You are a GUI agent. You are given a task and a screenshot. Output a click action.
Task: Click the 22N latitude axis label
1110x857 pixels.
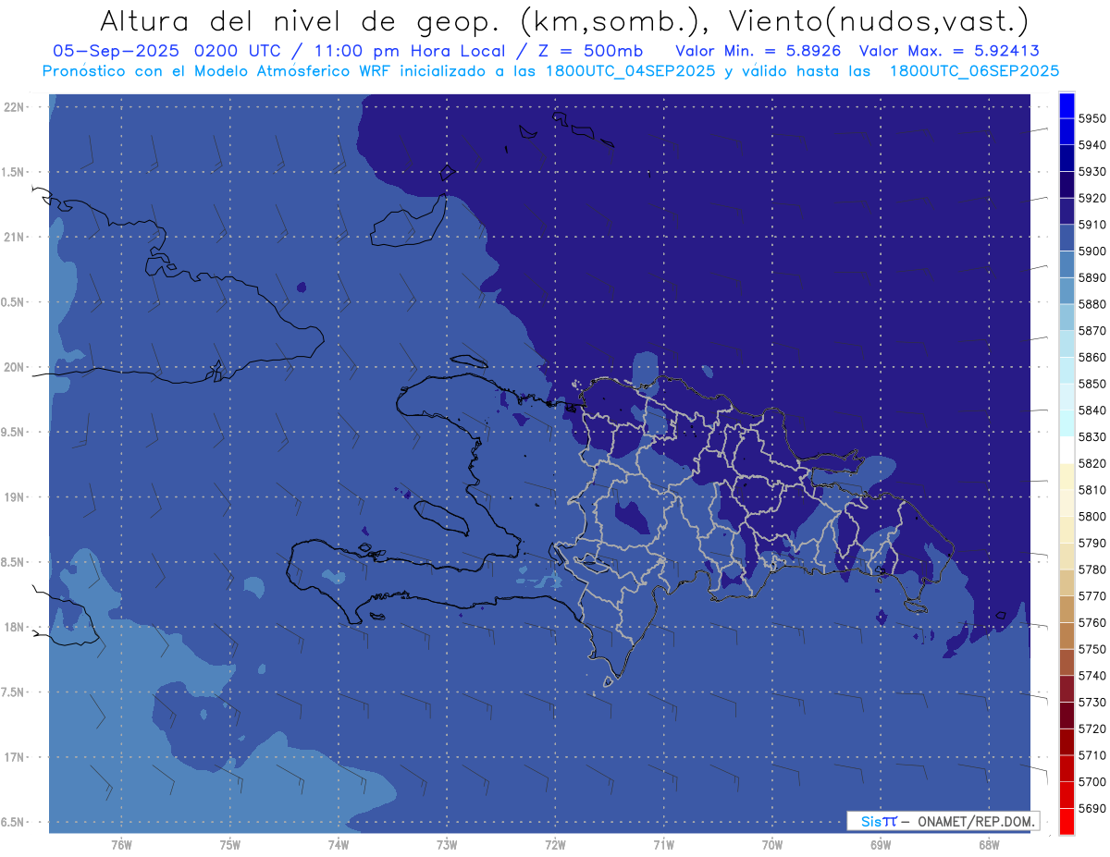[15, 106]
